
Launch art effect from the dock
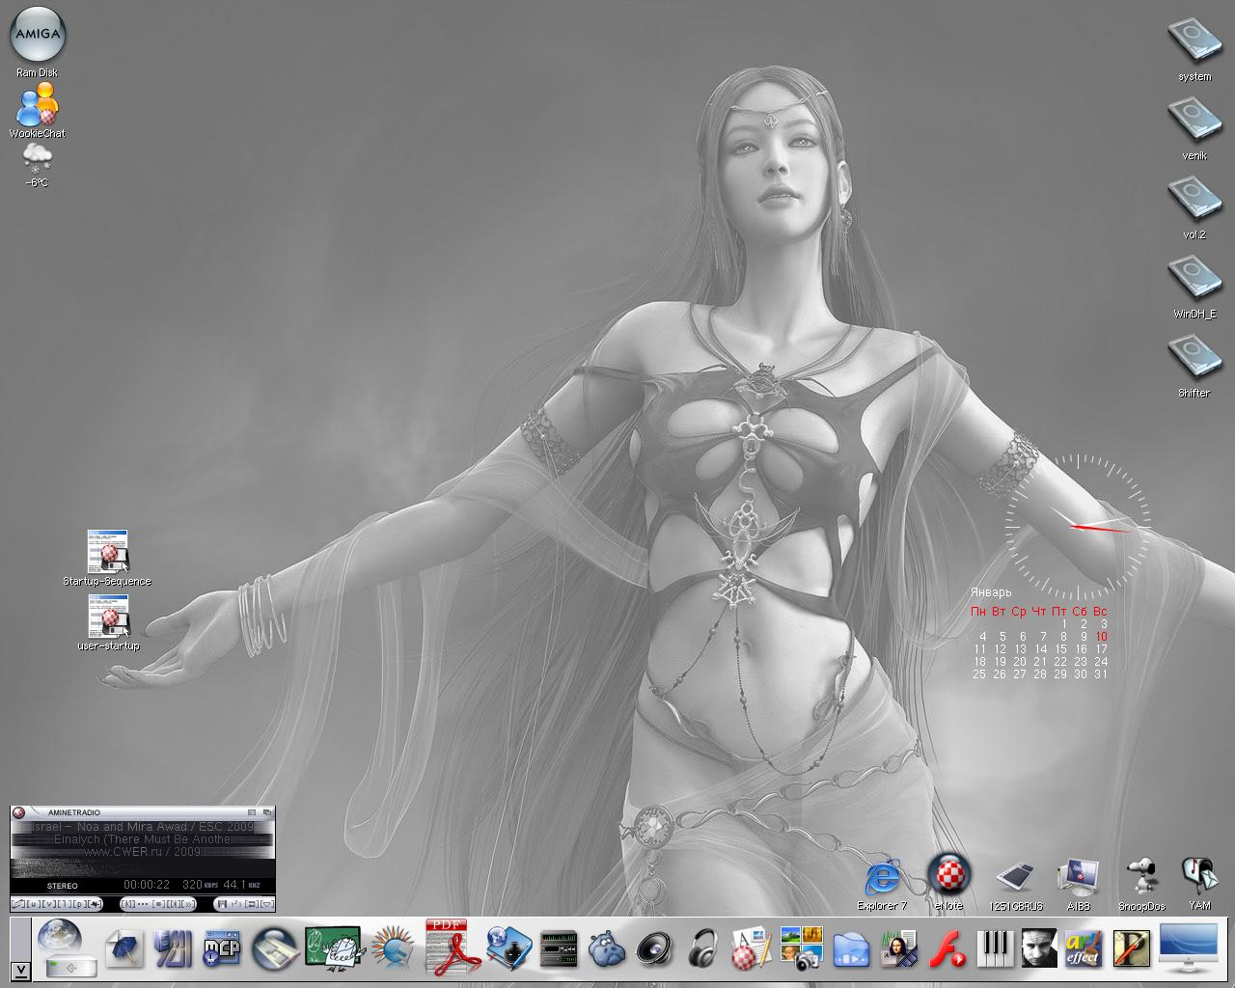coord(1083,950)
